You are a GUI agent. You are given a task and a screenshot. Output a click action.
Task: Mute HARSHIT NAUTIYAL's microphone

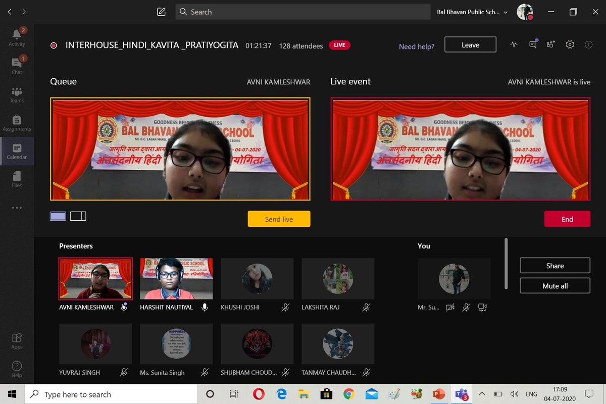[x=205, y=307]
